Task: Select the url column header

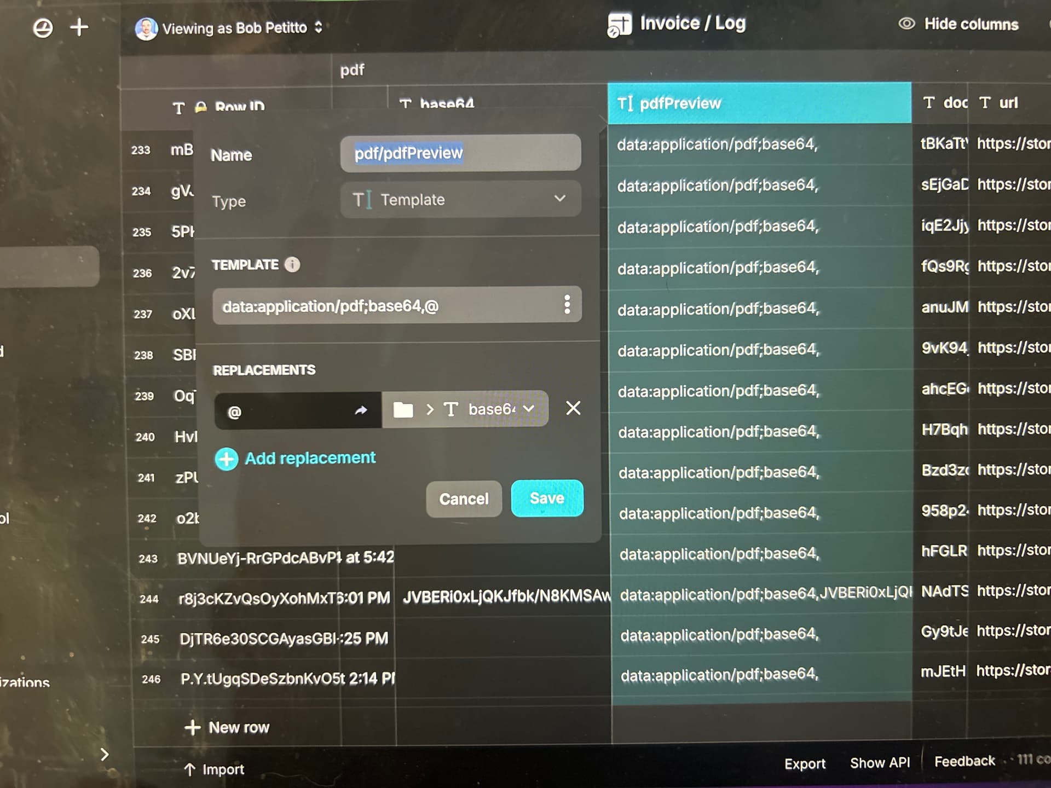Action: point(1007,103)
